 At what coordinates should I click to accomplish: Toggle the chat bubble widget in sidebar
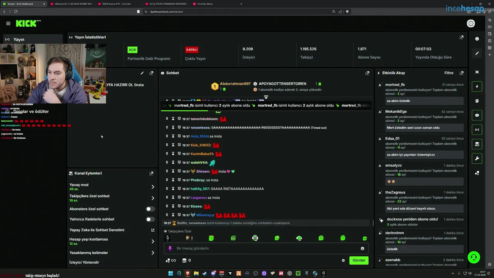click(x=477, y=115)
